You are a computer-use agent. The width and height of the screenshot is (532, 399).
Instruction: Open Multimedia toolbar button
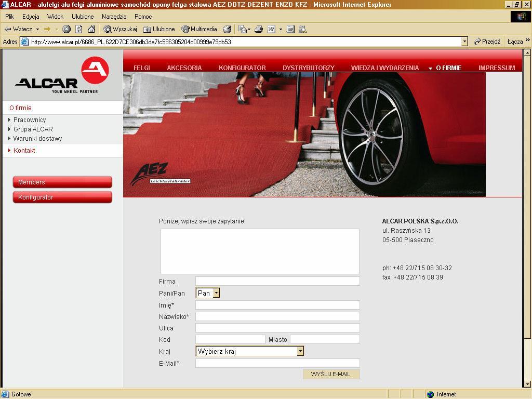click(199, 29)
